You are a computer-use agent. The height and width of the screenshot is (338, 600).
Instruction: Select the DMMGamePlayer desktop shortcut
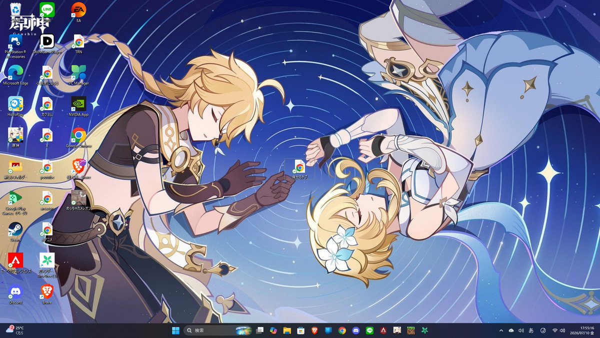point(47,44)
